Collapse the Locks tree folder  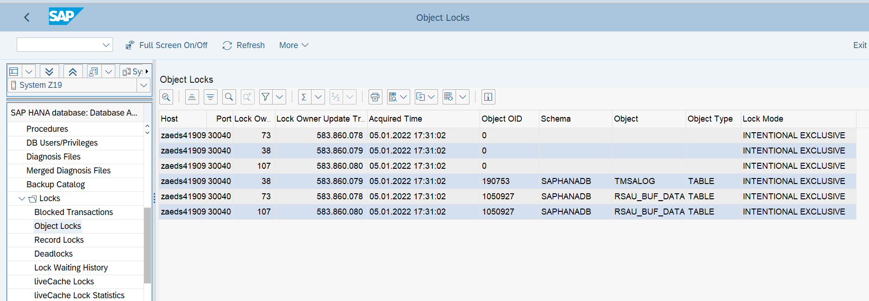[x=22, y=198]
